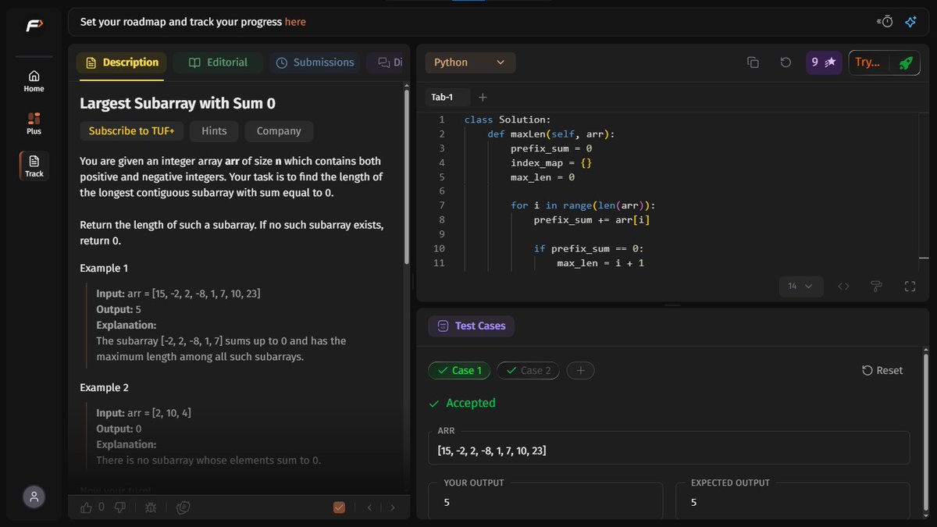The image size is (937, 527).
Task: Copy the code with the copy icon
Action: point(753,62)
